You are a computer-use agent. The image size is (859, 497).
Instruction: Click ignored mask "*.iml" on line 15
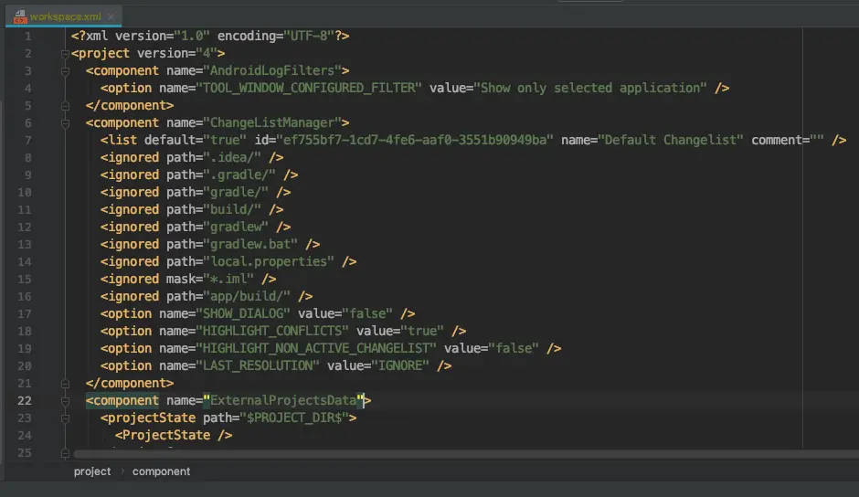[x=228, y=279]
